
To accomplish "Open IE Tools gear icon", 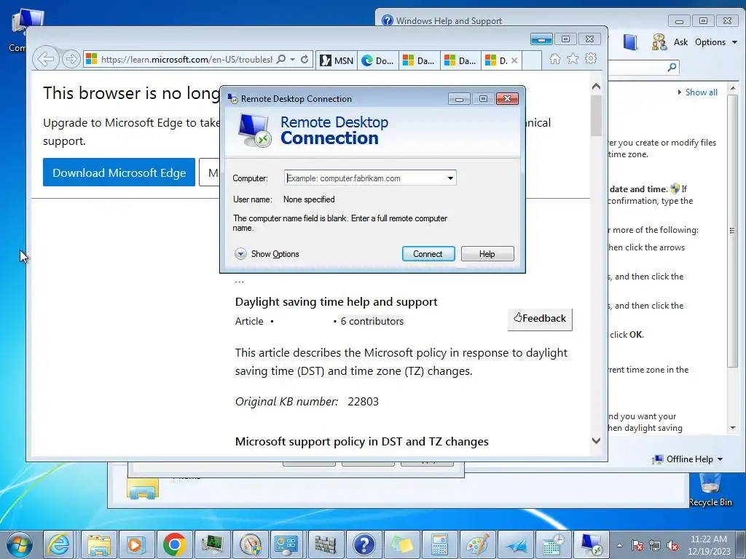I will (x=591, y=58).
